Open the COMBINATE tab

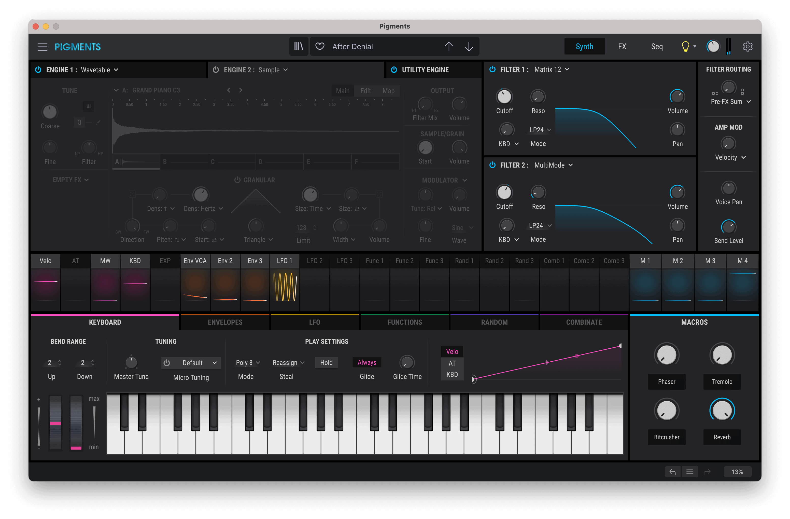click(584, 322)
